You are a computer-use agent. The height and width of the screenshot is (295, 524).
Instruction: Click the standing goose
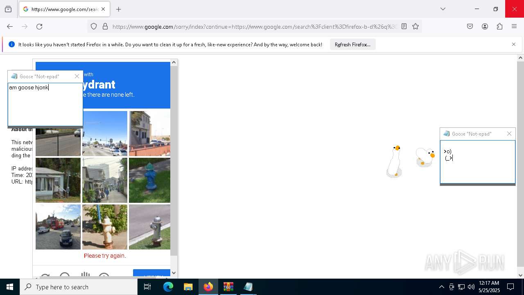[x=394, y=161]
